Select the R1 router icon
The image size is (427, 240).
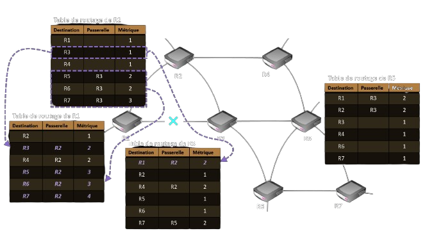pos(127,122)
